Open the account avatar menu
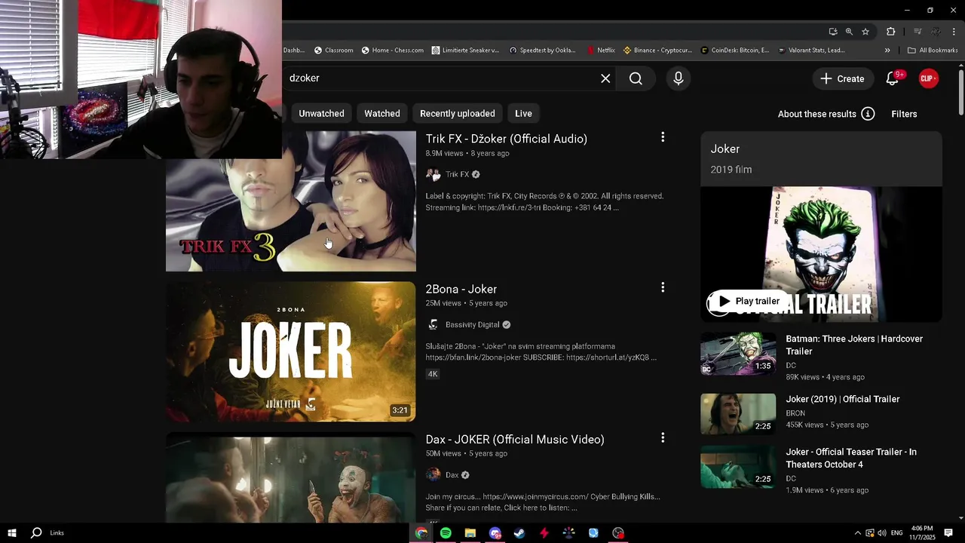 [929, 78]
